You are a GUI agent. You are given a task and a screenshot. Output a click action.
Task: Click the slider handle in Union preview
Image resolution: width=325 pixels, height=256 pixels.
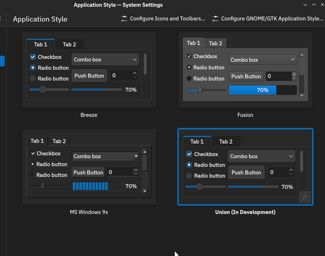pos(199,187)
